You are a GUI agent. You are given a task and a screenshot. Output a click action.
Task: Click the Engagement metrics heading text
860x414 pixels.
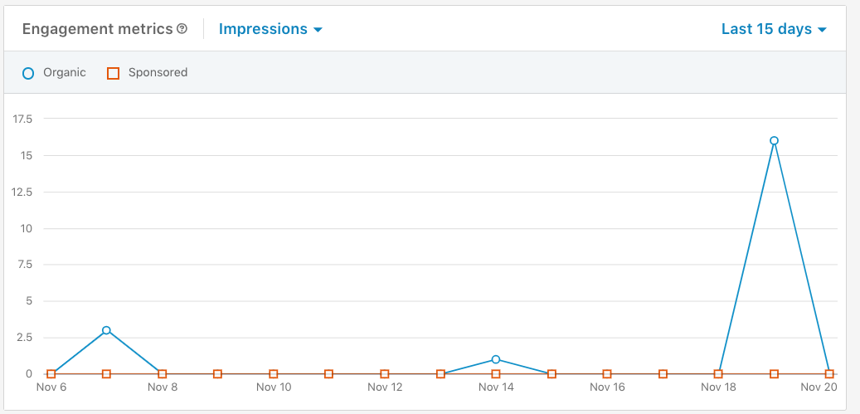click(x=98, y=29)
